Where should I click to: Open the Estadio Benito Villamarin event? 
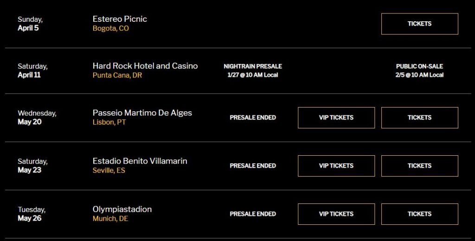click(x=140, y=161)
